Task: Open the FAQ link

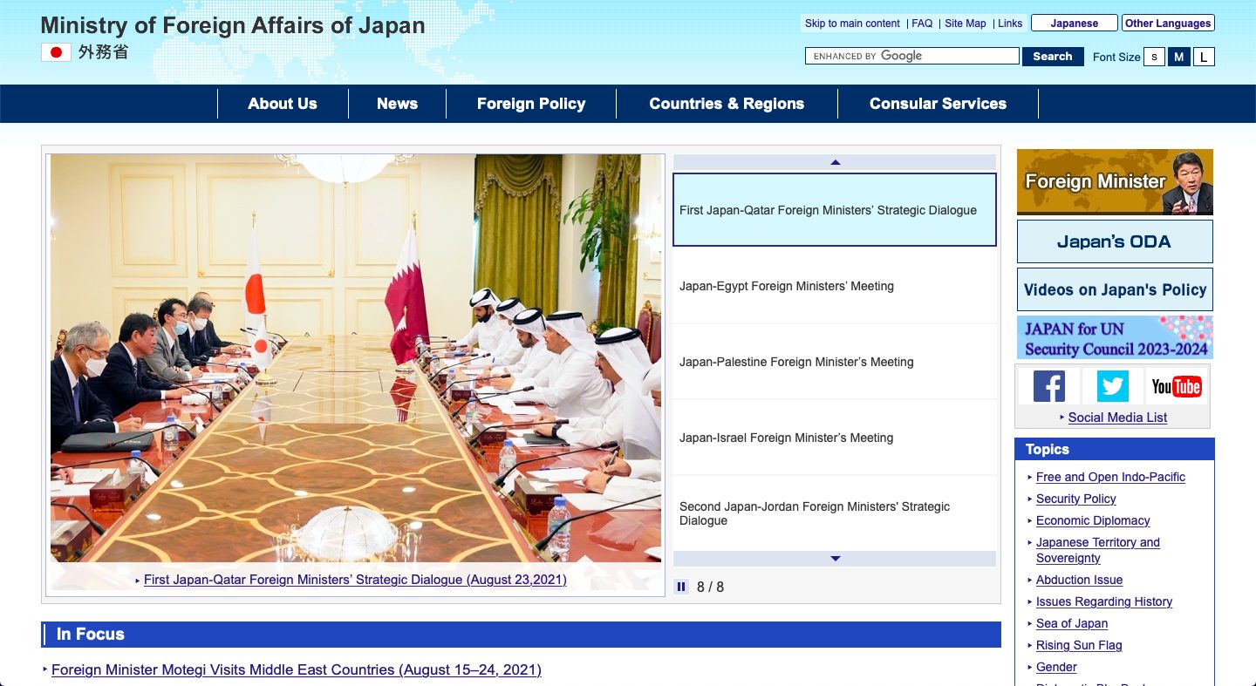Action: [922, 24]
